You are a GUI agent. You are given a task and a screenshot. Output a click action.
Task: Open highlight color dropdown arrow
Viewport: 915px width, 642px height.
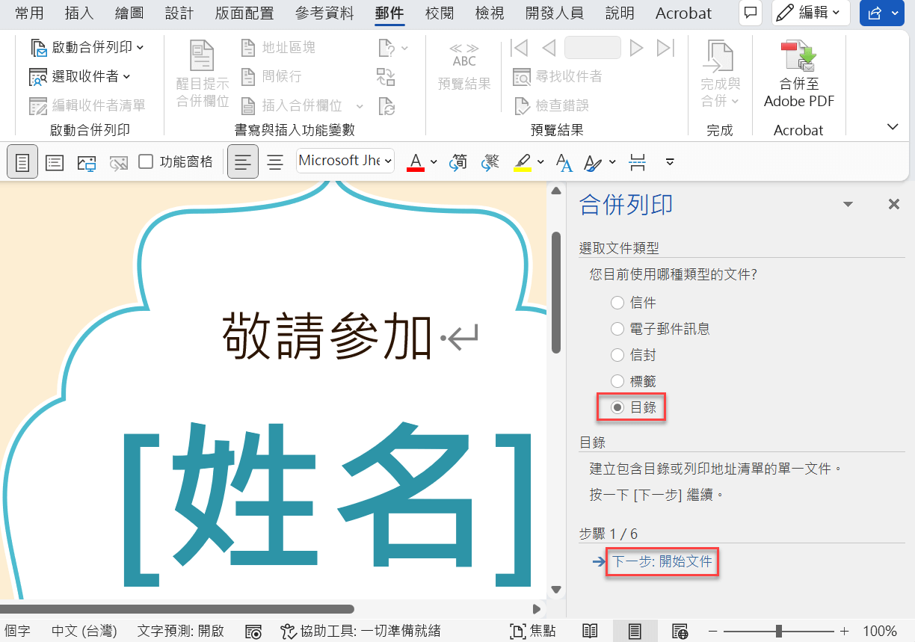coord(540,161)
